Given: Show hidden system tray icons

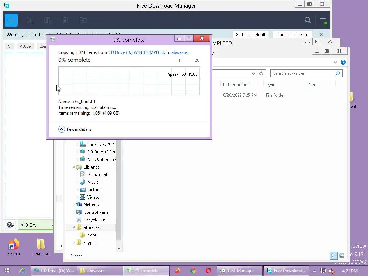Looking at the screenshot, I should pos(314,271).
